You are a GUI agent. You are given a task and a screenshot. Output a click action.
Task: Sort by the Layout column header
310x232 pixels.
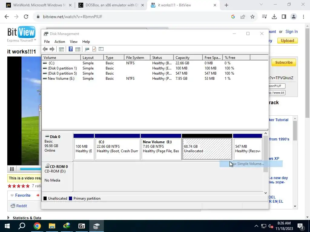click(92, 58)
